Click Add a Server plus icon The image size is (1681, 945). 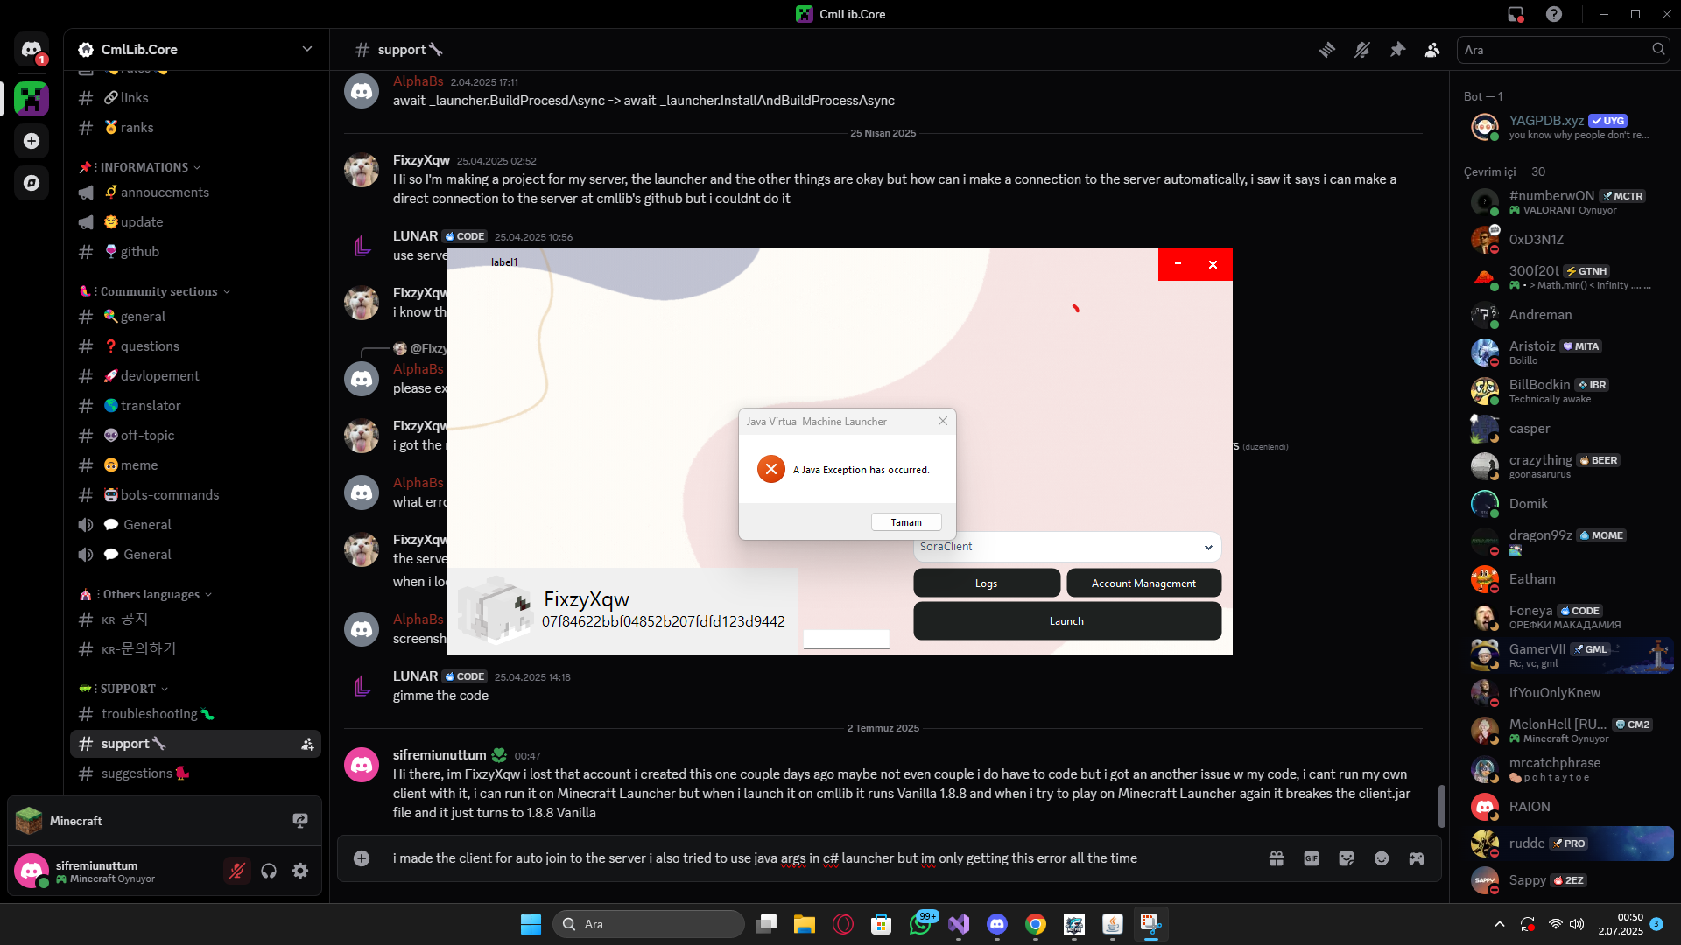[x=32, y=141]
